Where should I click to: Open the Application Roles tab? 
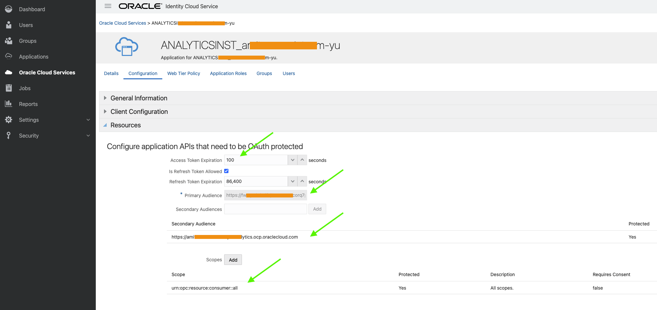click(x=228, y=73)
